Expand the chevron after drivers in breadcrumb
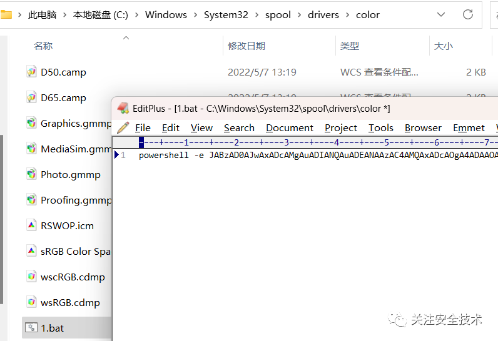 (x=347, y=15)
